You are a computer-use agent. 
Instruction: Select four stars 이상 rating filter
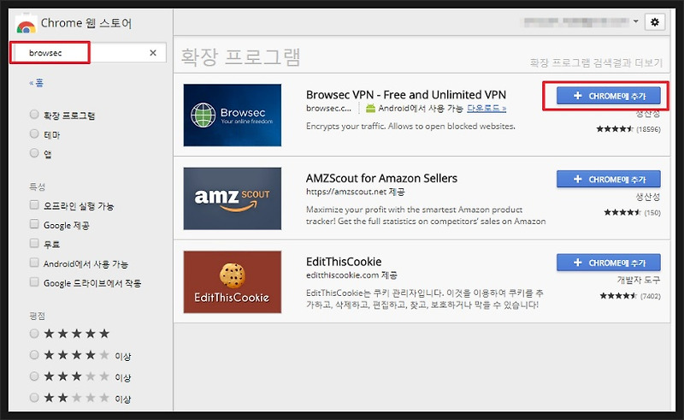pos(34,355)
